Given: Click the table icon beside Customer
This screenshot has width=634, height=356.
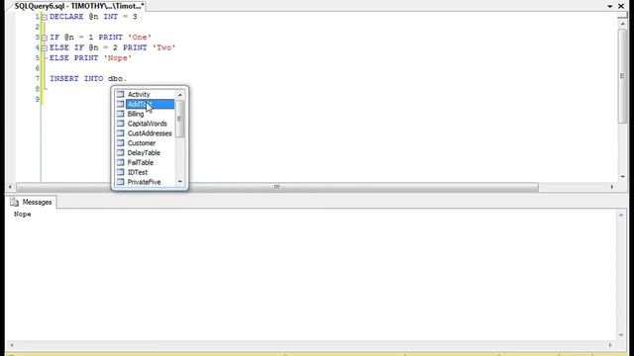Looking at the screenshot, I should point(120,142).
